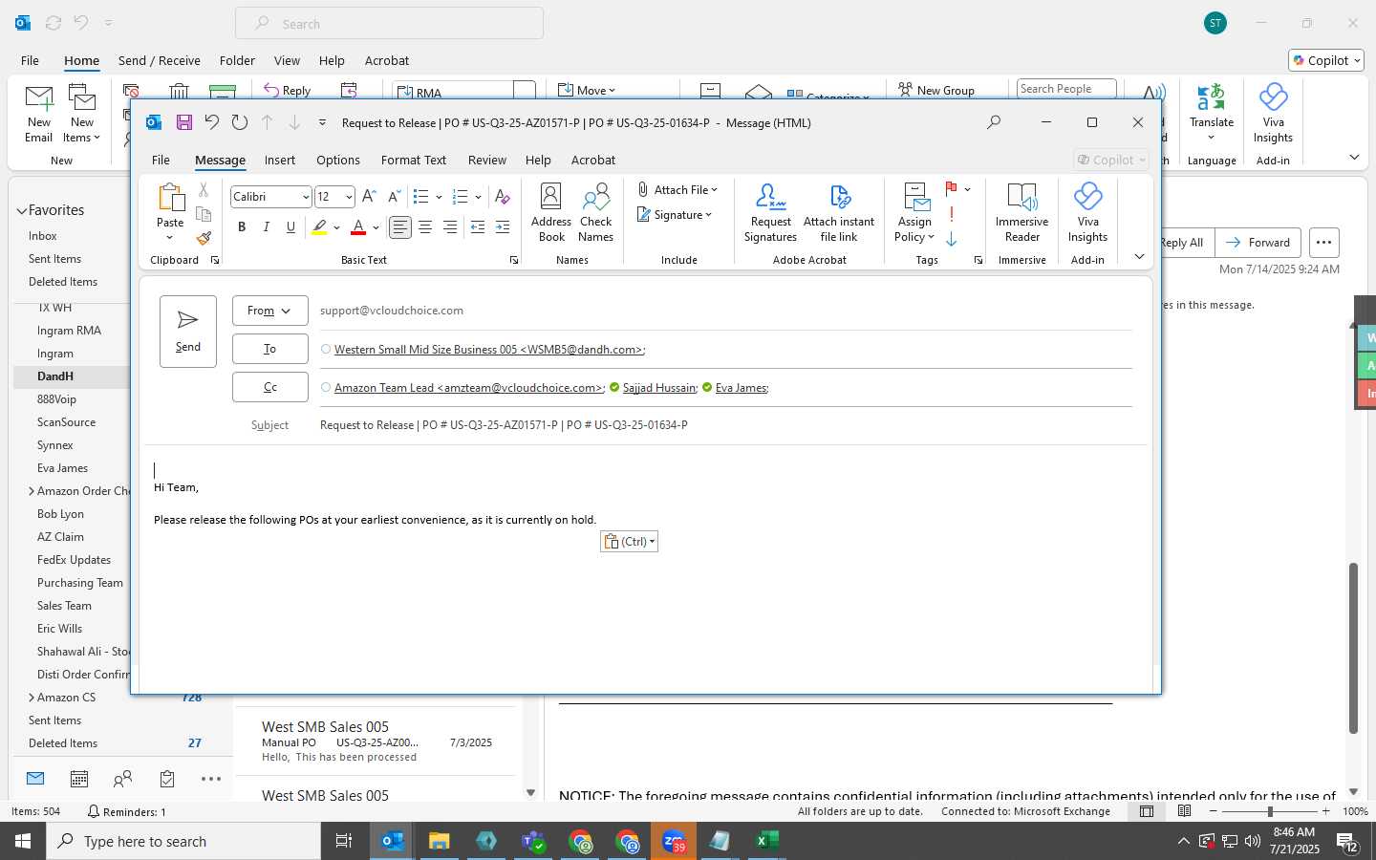Image resolution: width=1376 pixels, height=860 pixels.
Task: Expand the From account dropdown
Action: tap(269, 311)
